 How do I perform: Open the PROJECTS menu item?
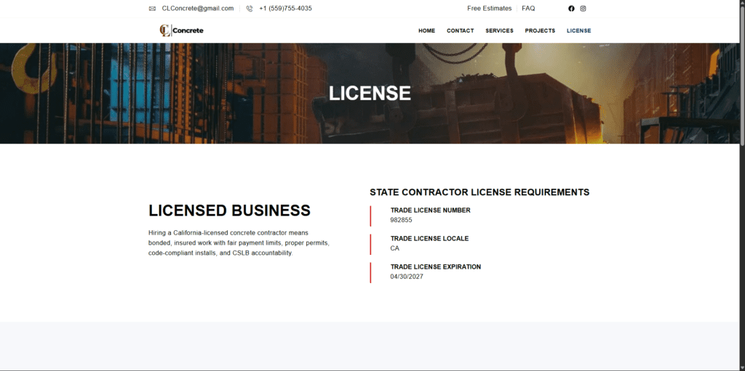point(540,30)
